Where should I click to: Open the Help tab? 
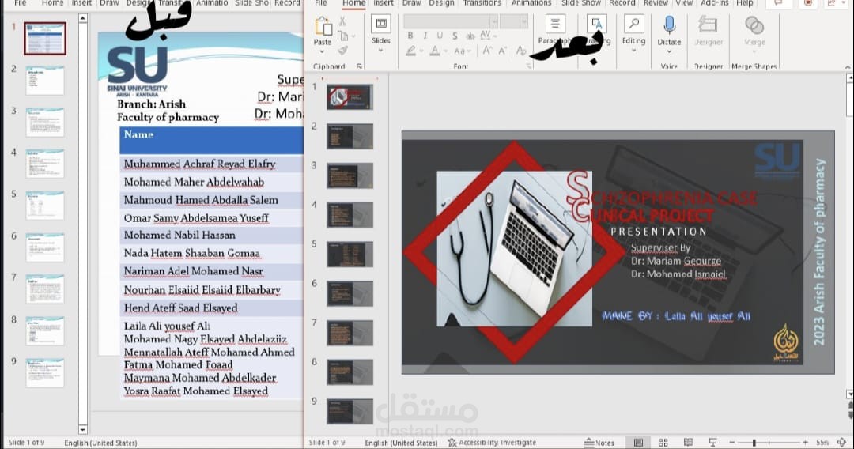click(745, 3)
